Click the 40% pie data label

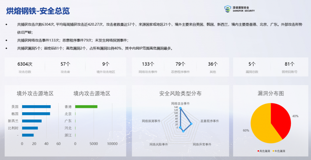point(295,116)
